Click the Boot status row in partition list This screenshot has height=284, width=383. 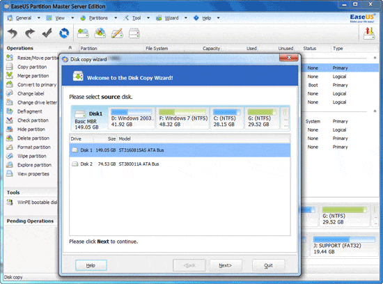[x=313, y=85]
